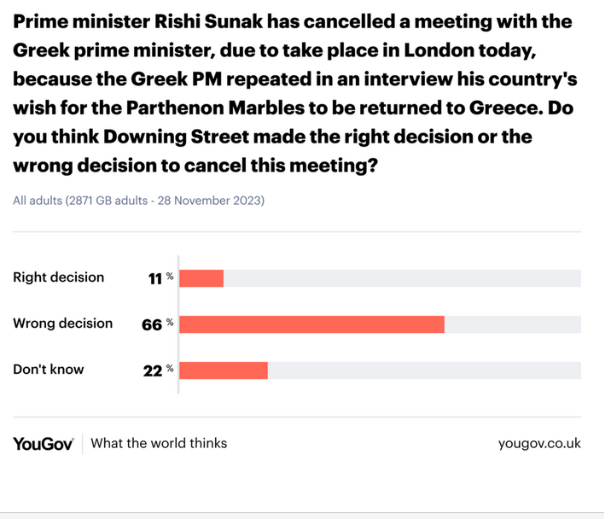Click the 'Wrong decision' label
Viewport: 611px width, 519px height.
pyautogui.click(x=63, y=324)
